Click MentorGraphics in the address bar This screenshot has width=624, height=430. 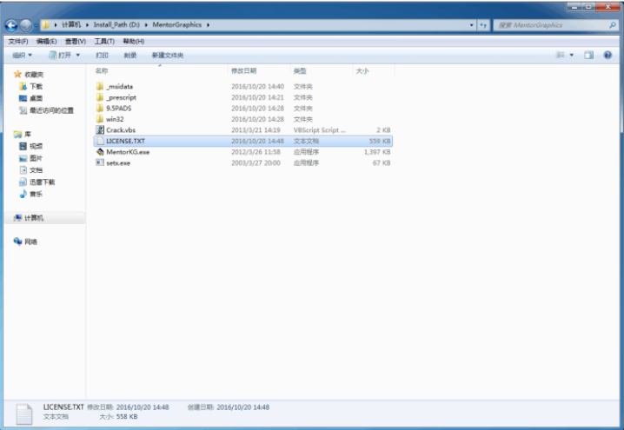[177, 24]
